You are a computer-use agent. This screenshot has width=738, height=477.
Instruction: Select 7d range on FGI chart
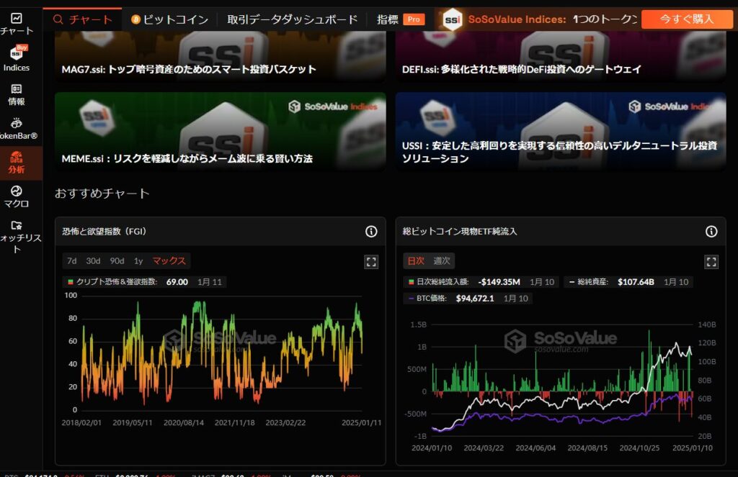pos(71,261)
